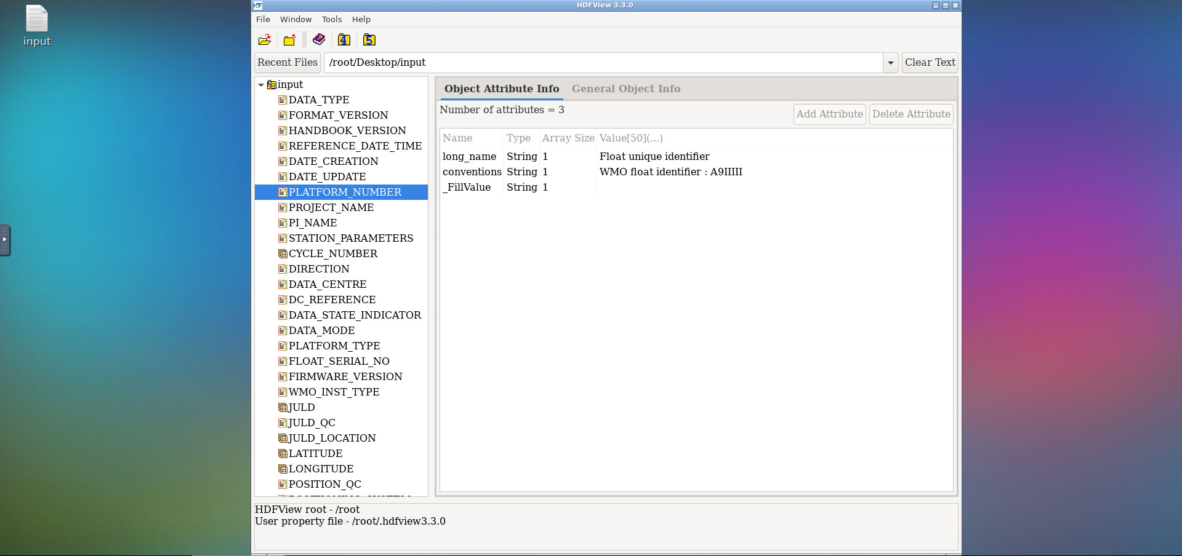Select DATE_UPDATE in the tree
Screen dimensions: 1182x556
click(327, 177)
